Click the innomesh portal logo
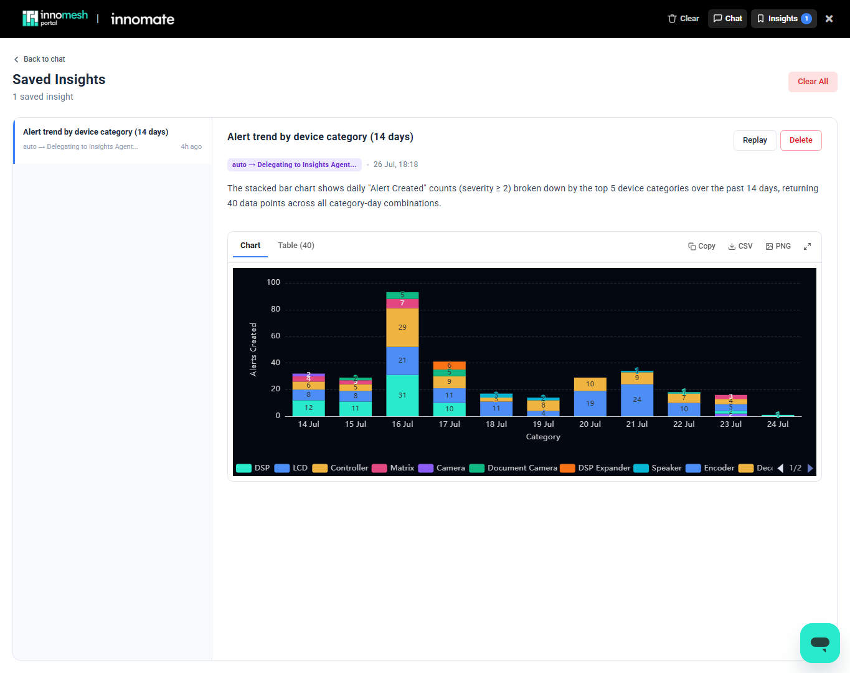This screenshot has height=673, width=850. pyautogui.click(x=55, y=19)
